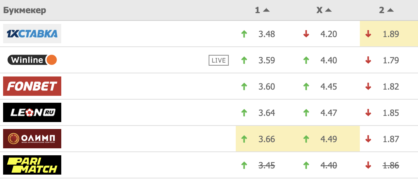Select the Leon.ru bookmaker logo
418x180 pixels.
(32, 112)
